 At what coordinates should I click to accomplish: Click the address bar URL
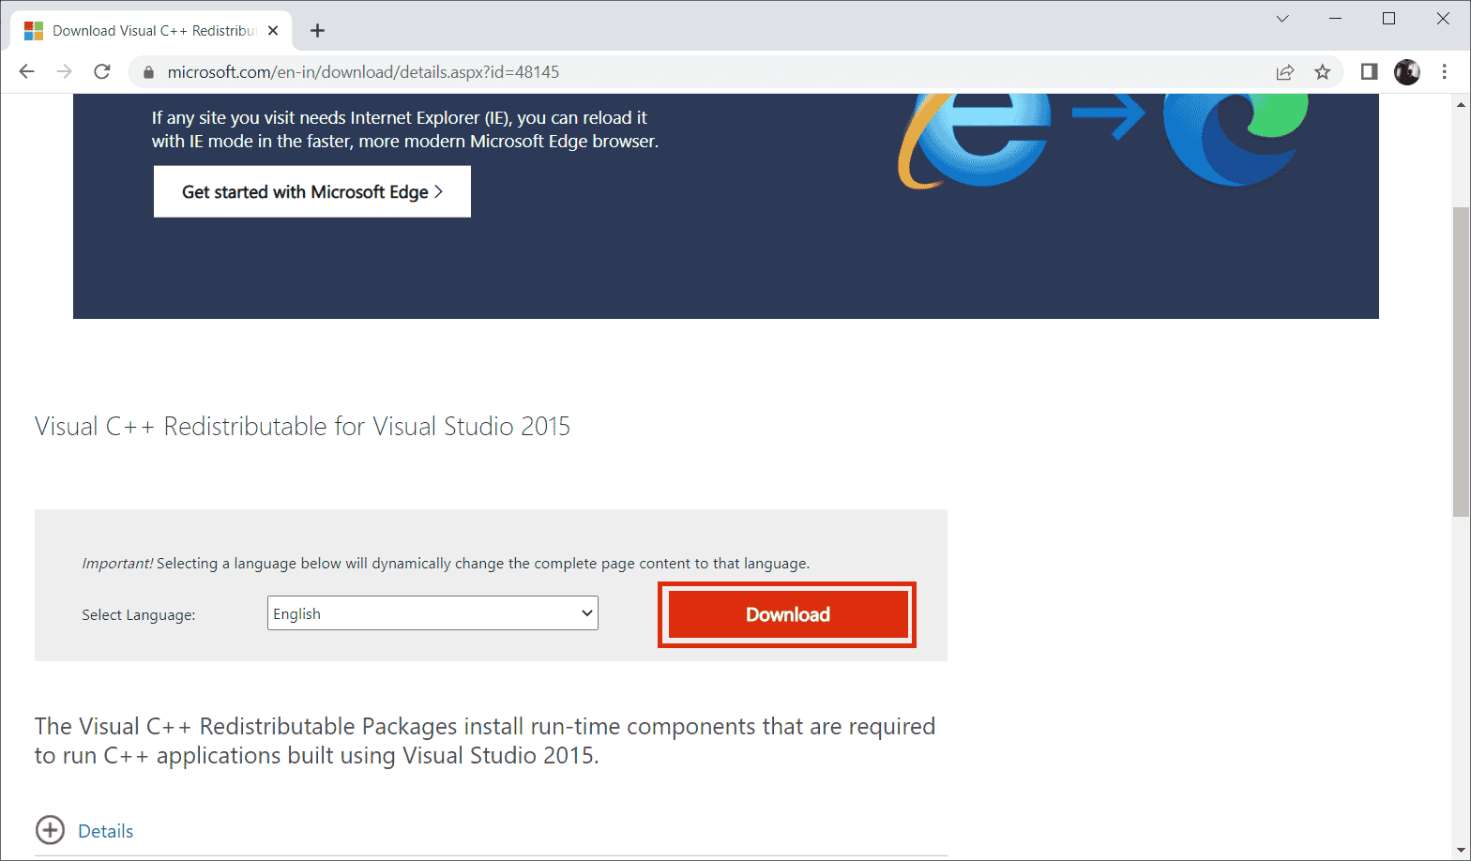pos(363,72)
